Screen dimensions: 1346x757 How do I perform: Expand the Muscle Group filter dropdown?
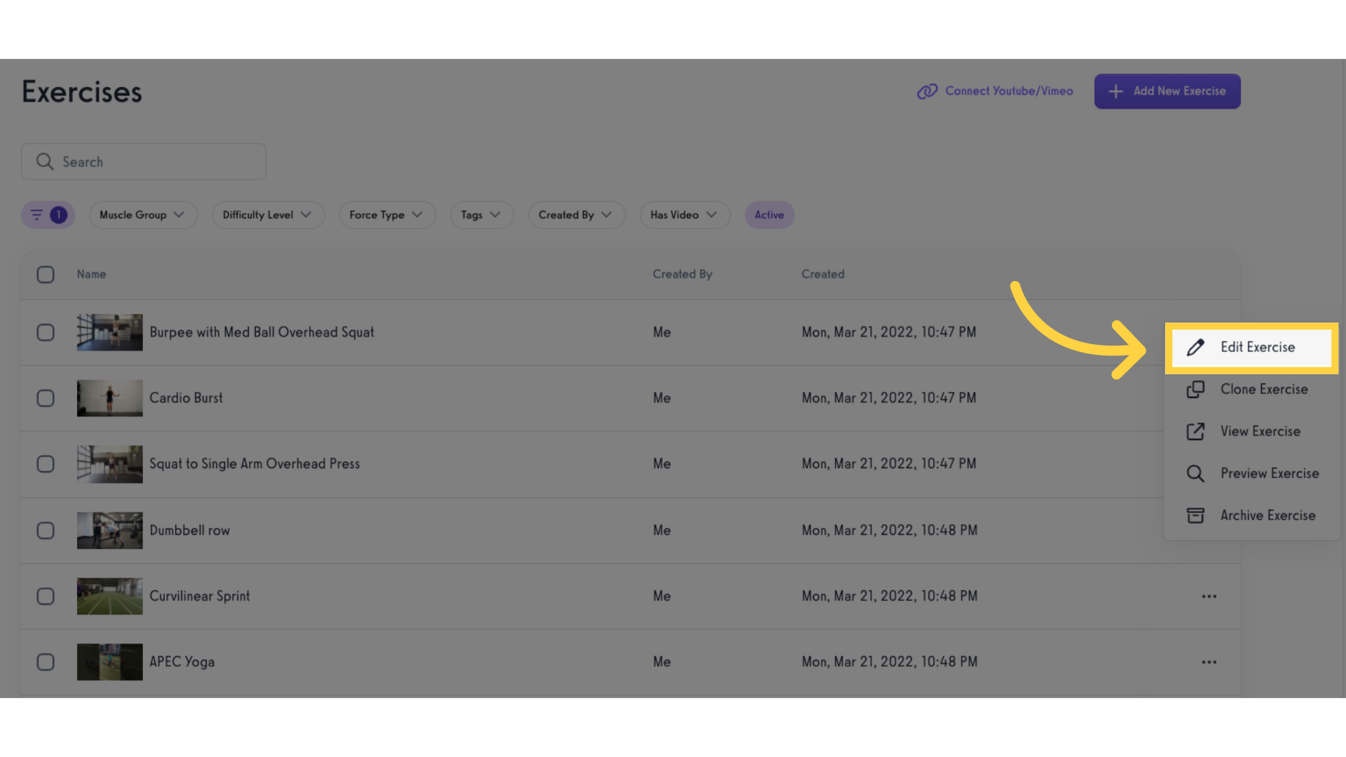(143, 215)
